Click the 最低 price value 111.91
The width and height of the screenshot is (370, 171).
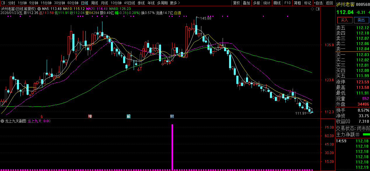coord(363,93)
